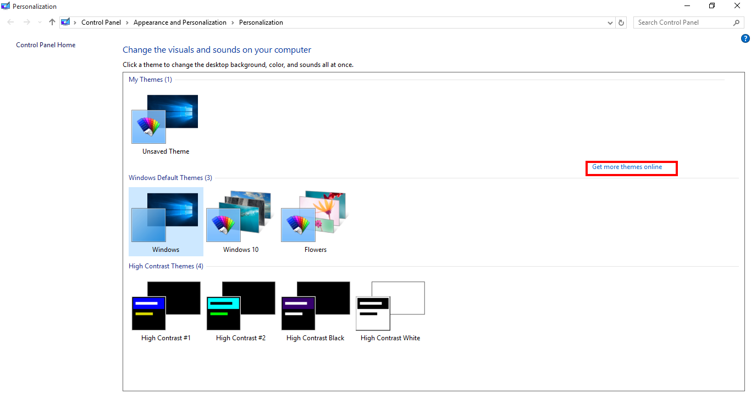Expand chevron after Appearance and Personalization
This screenshot has height=405, width=751.
coord(233,22)
